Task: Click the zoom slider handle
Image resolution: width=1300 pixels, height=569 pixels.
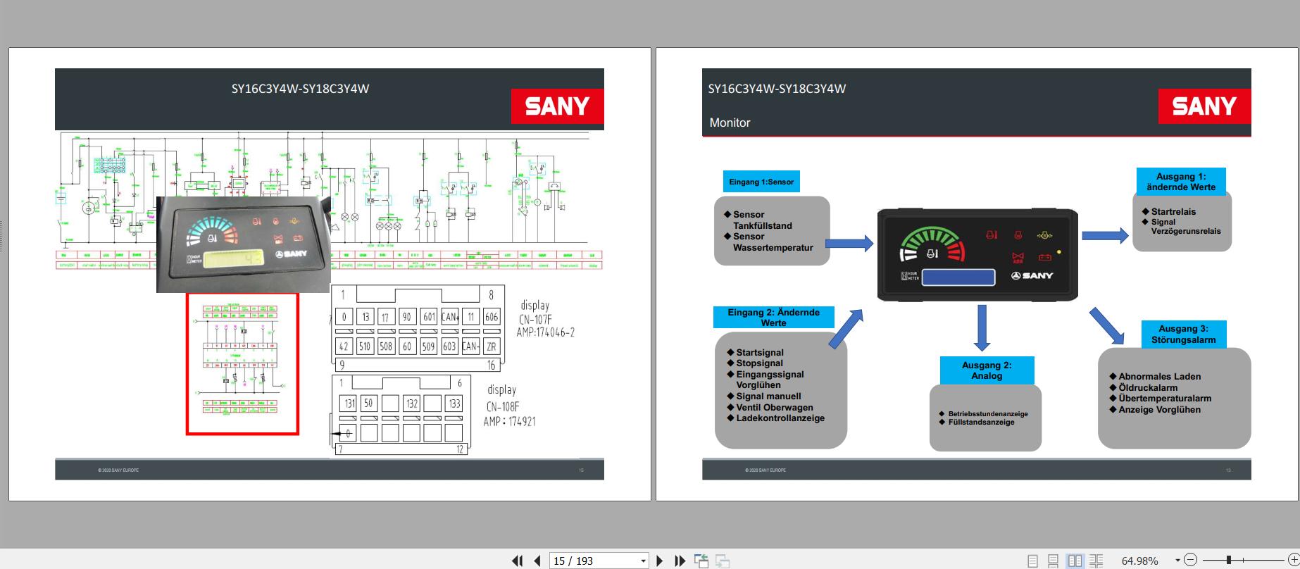Action: point(1229,561)
